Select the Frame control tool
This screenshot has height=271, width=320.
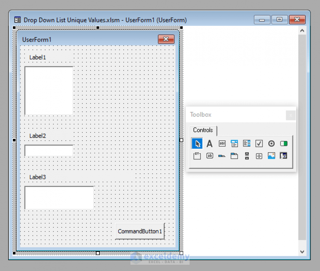(197, 156)
